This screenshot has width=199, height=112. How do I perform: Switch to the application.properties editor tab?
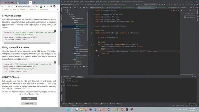pyautogui.click(x=114, y=7)
